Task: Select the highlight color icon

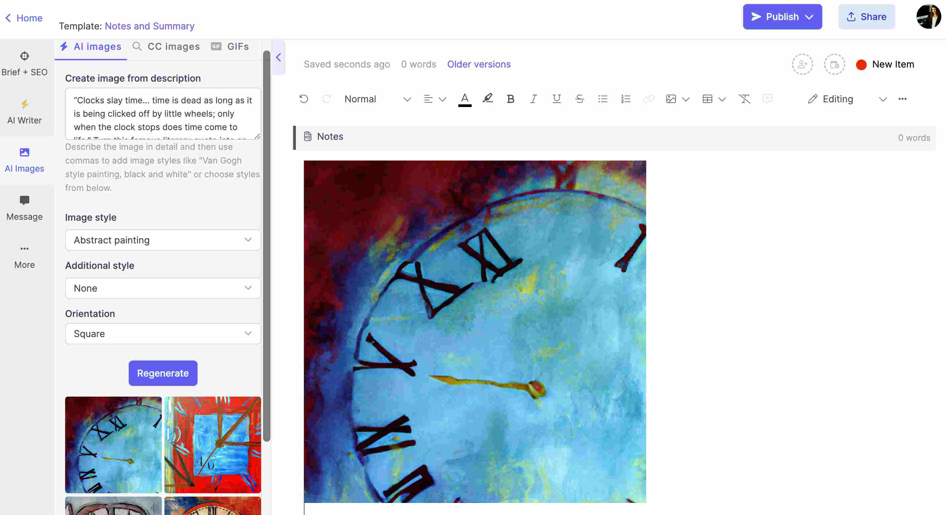Action: click(x=488, y=98)
